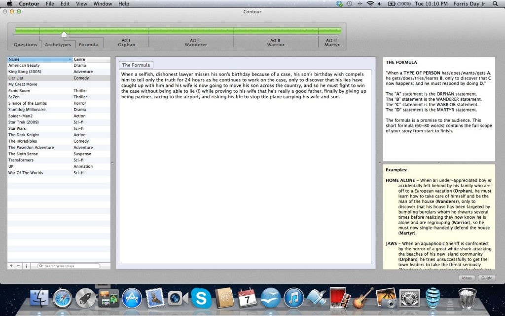The height and width of the screenshot is (316, 505).
Task: Select Panic Room in the screenplay list
Action: coord(59,91)
